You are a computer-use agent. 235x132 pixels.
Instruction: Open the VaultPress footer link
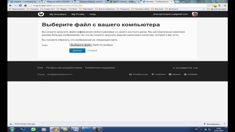pyautogui.click(x=158, y=74)
